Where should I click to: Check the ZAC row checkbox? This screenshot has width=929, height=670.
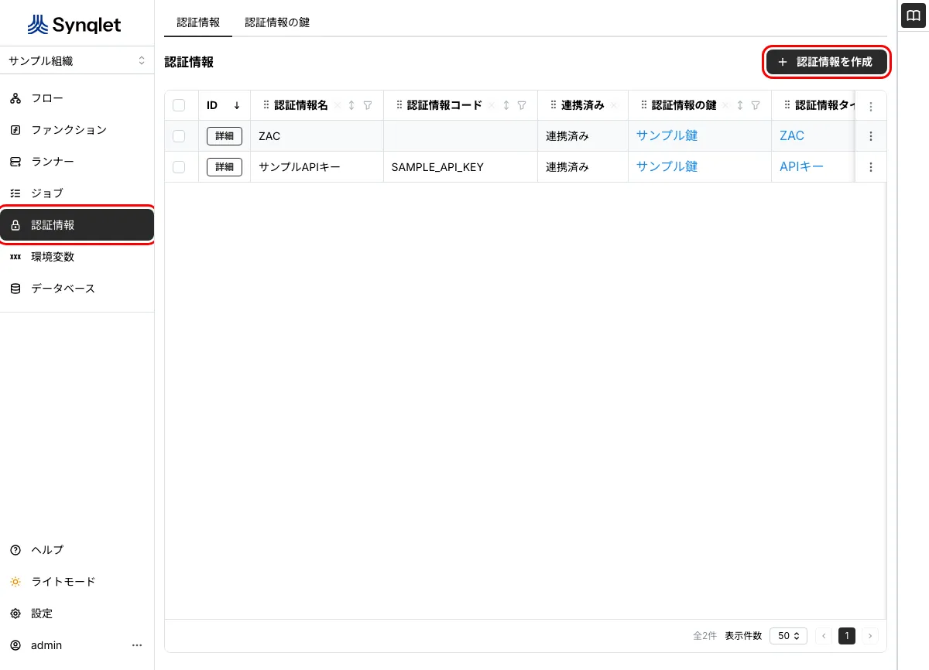pos(179,136)
